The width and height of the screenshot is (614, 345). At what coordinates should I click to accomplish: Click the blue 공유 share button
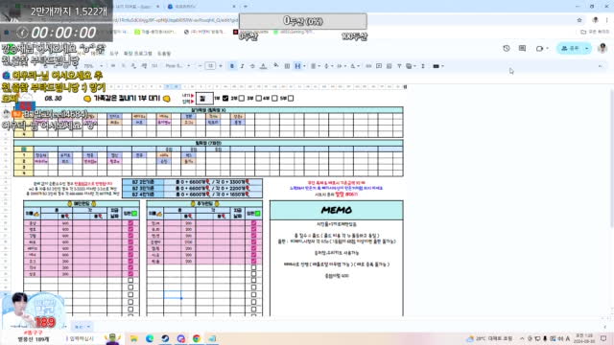click(570, 48)
